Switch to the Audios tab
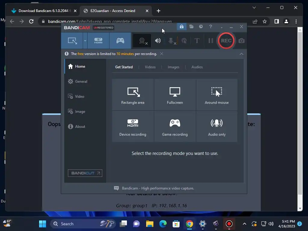Image resolution: width=308 pixels, height=231 pixels. pos(197,67)
